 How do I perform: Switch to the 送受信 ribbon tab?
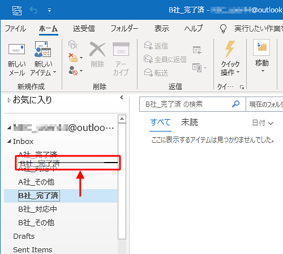click(x=84, y=29)
